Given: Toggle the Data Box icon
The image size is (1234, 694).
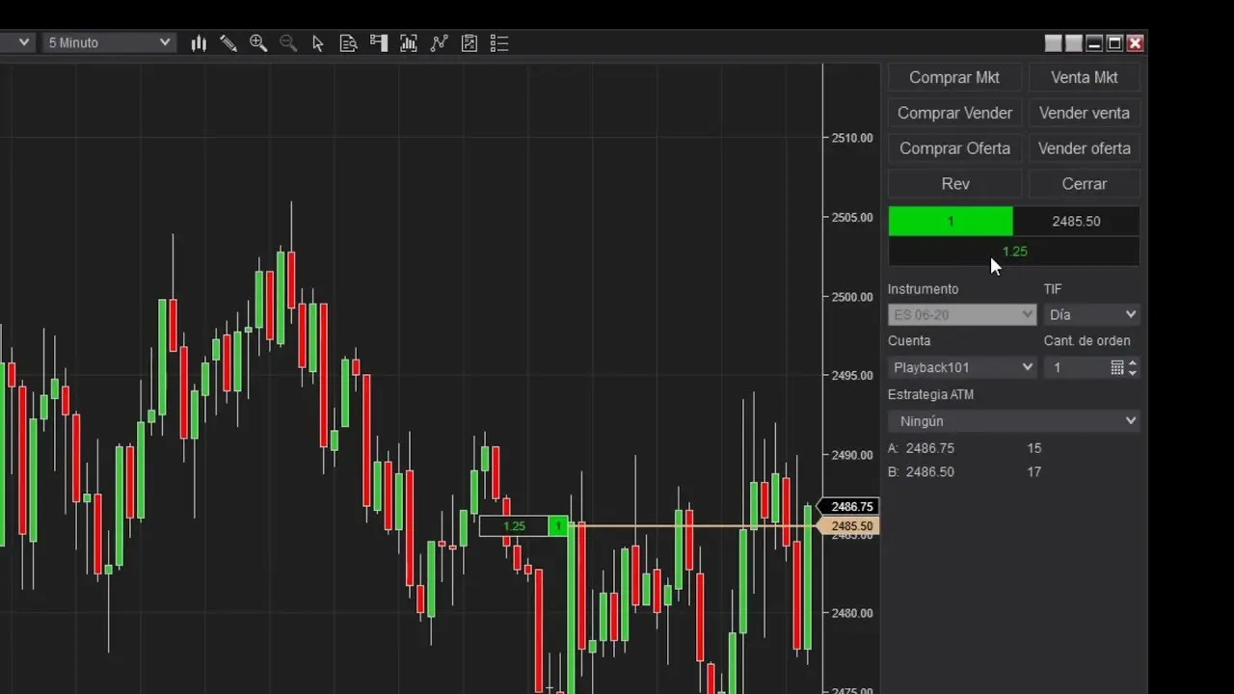Looking at the screenshot, I should (x=348, y=43).
